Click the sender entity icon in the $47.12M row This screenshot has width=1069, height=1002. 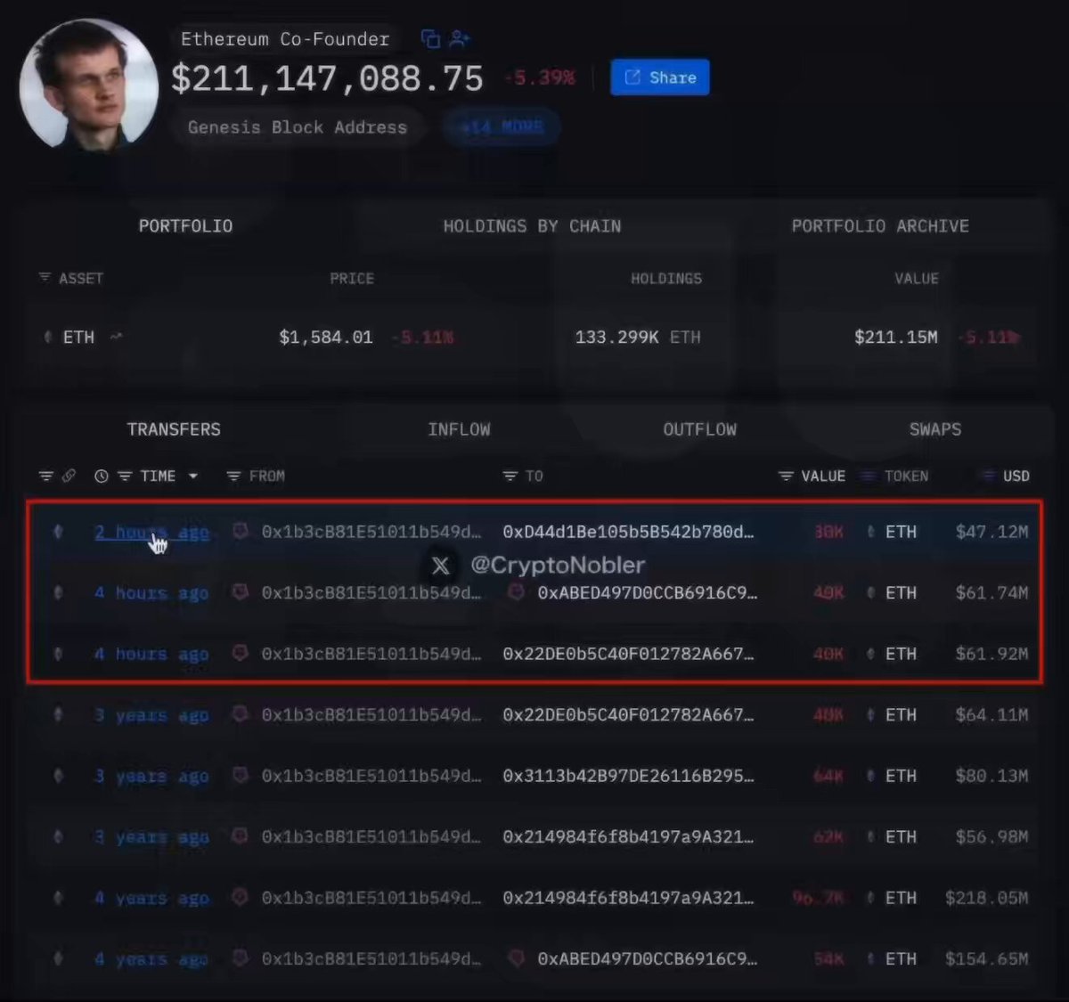(240, 531)
